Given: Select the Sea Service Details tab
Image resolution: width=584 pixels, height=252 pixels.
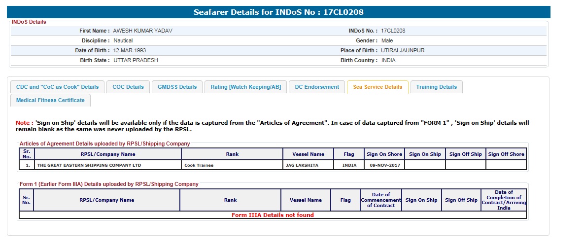Looking at the screenshot, I should point(378,87).
